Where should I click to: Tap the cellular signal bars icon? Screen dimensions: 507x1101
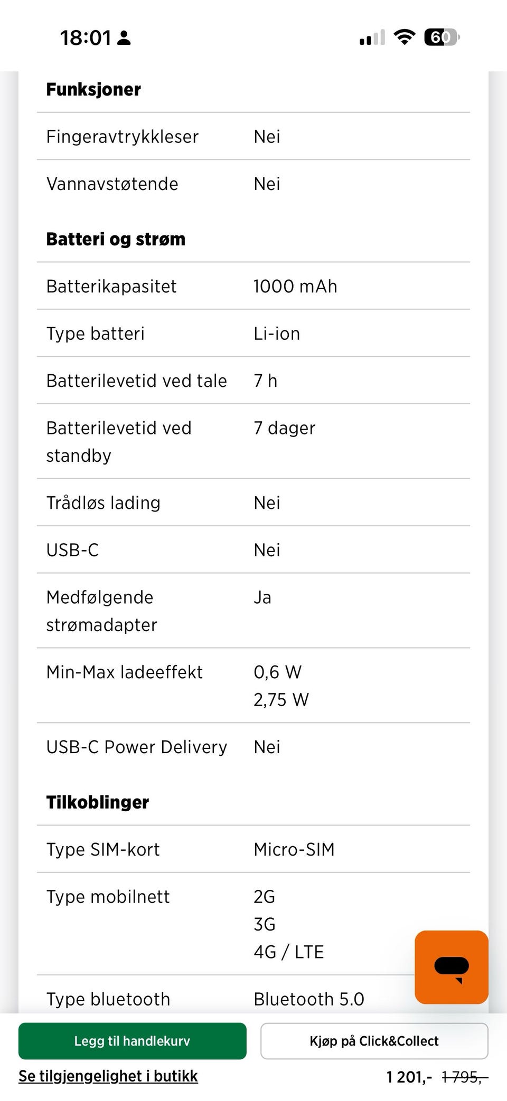372,38
